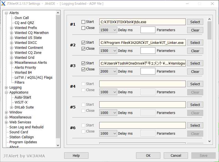219x162 pixels.
Task: Click the auto-start panel scrollbar up arrow
Action: [x=209, y=19]
